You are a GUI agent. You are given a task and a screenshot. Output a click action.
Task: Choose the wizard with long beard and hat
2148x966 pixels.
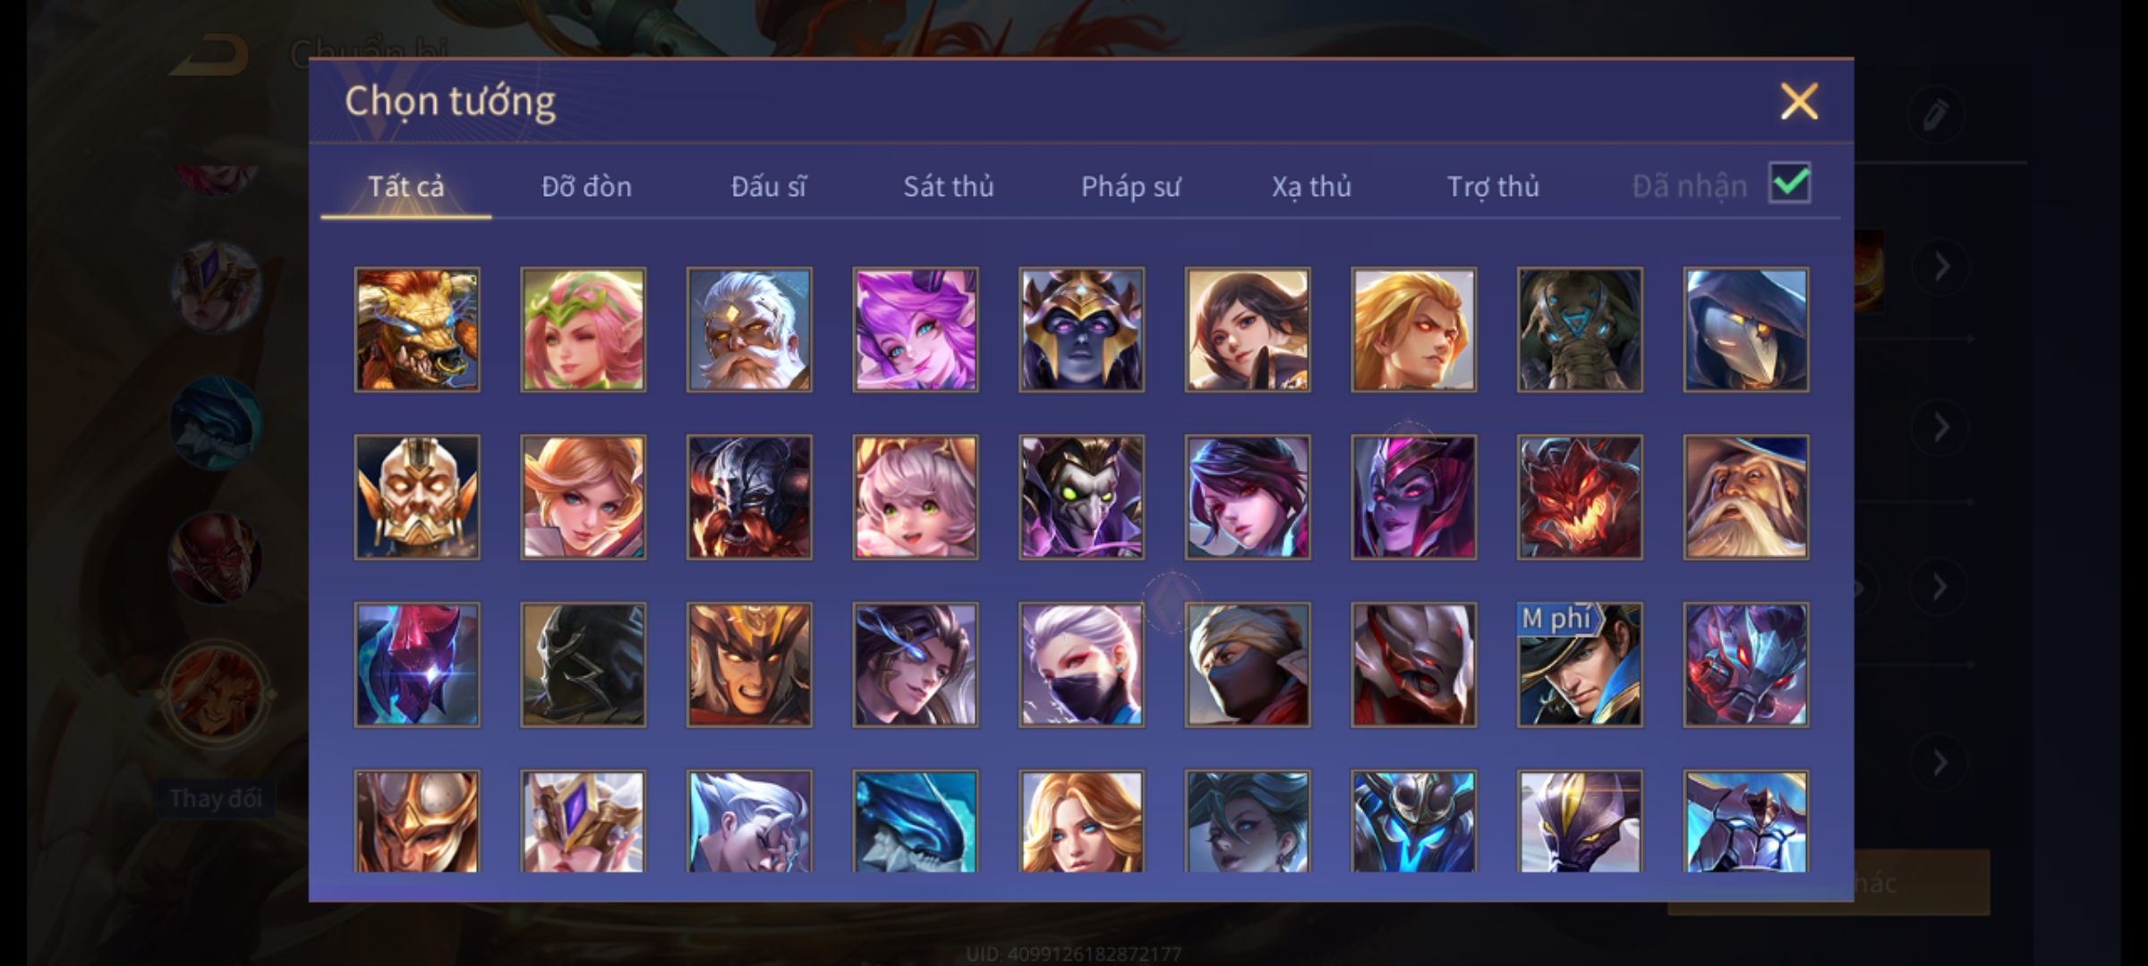click(1746, 497)
